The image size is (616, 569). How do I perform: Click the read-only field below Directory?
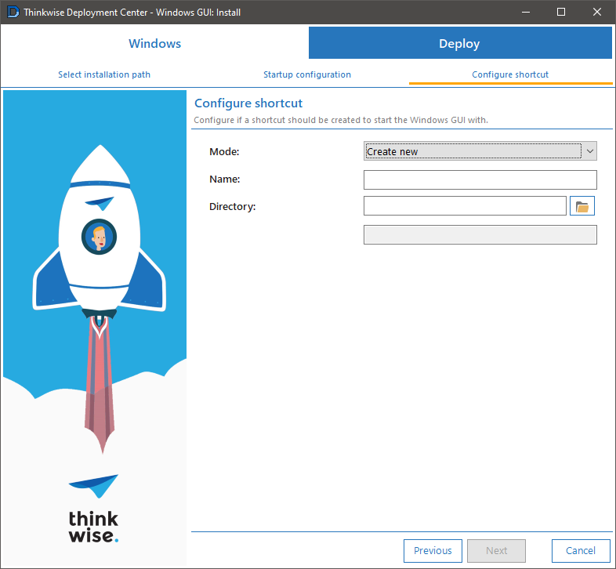click(x=480, y=234)
